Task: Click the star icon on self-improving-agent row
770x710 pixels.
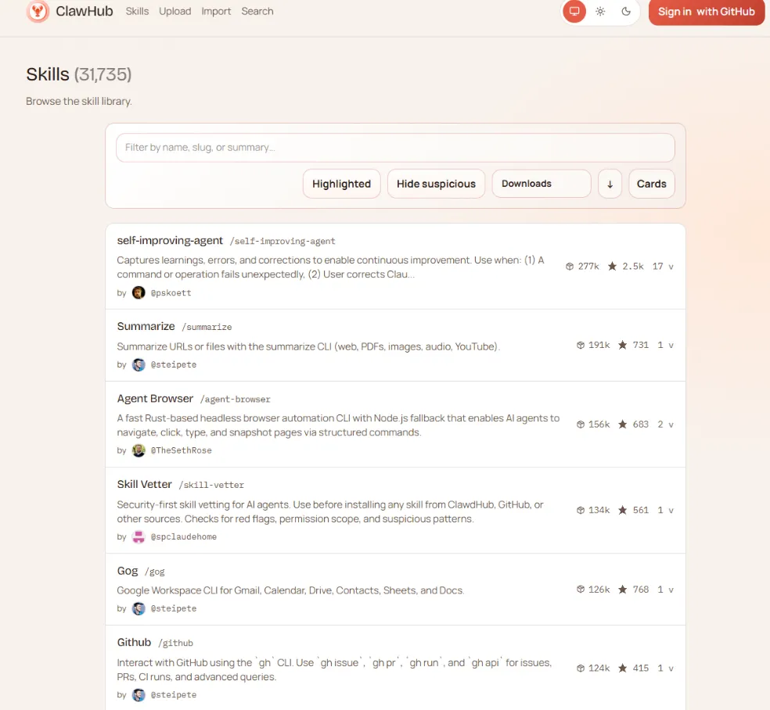Action: pos(612,267)
